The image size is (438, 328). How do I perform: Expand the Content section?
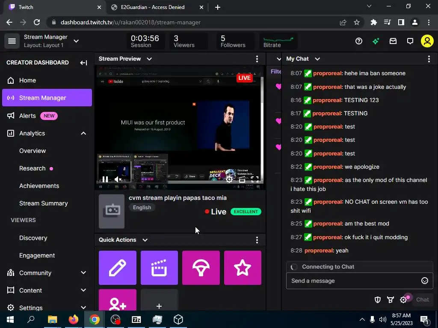pos(83,290)
